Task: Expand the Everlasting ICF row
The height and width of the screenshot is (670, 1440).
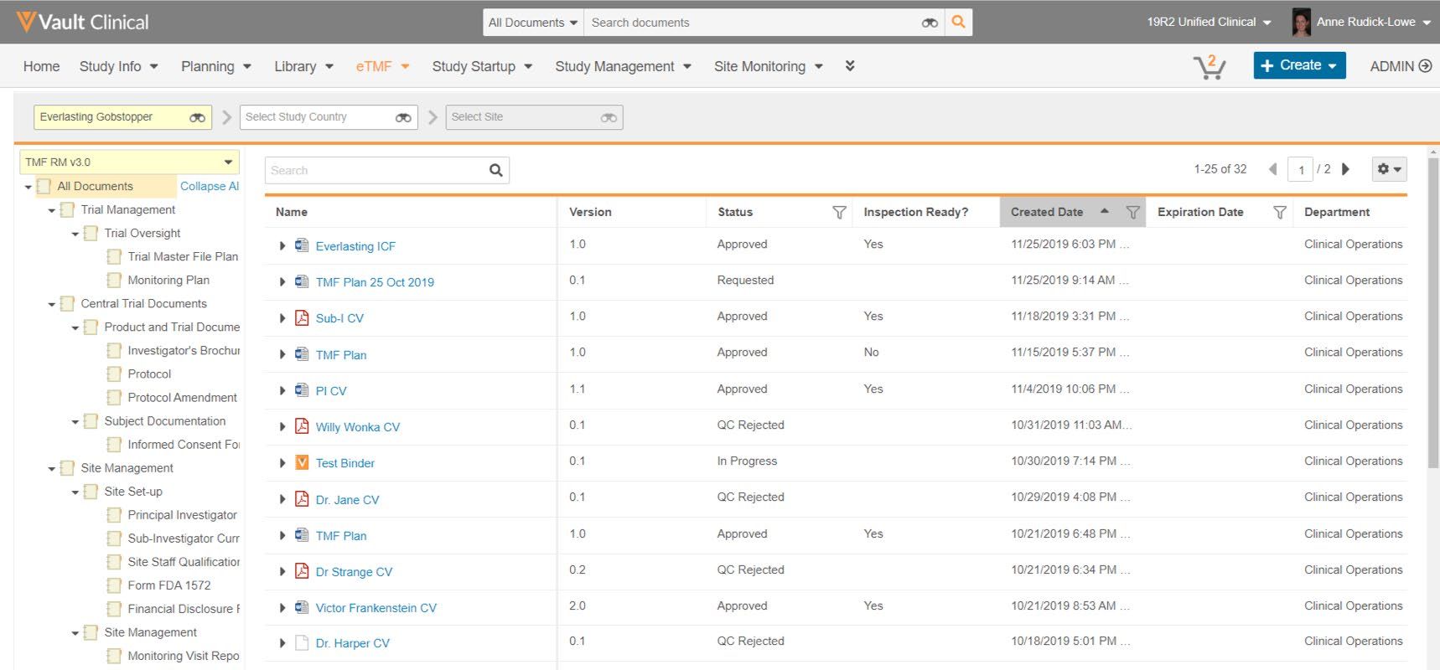Action: click(x=282, y=245)
